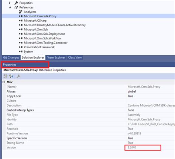175x159 pixels.
Task: Click the Copy Local value True
Action: pos(130,96)
